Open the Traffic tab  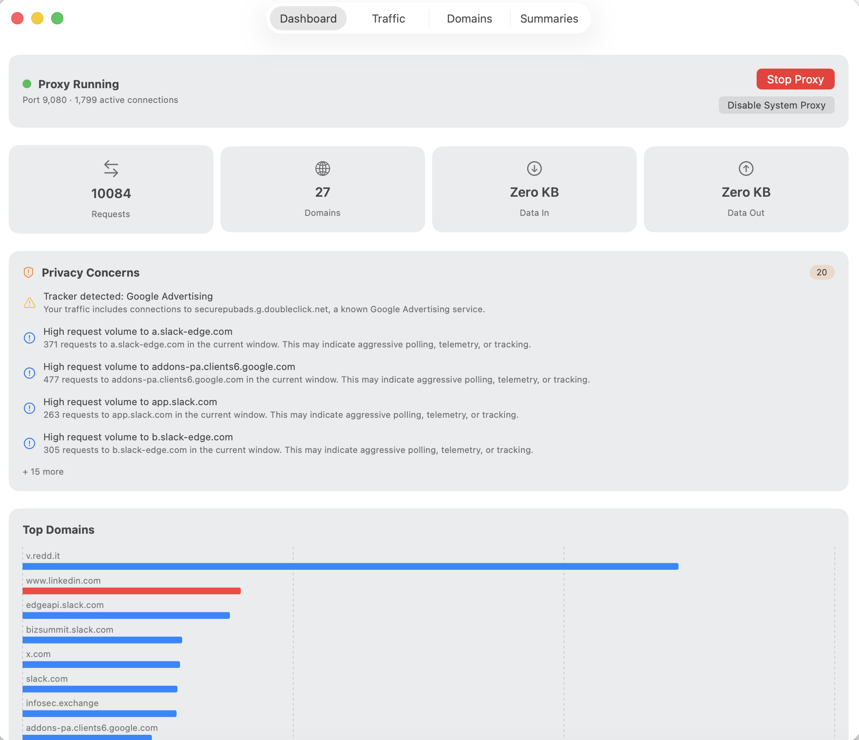(388, 18)
